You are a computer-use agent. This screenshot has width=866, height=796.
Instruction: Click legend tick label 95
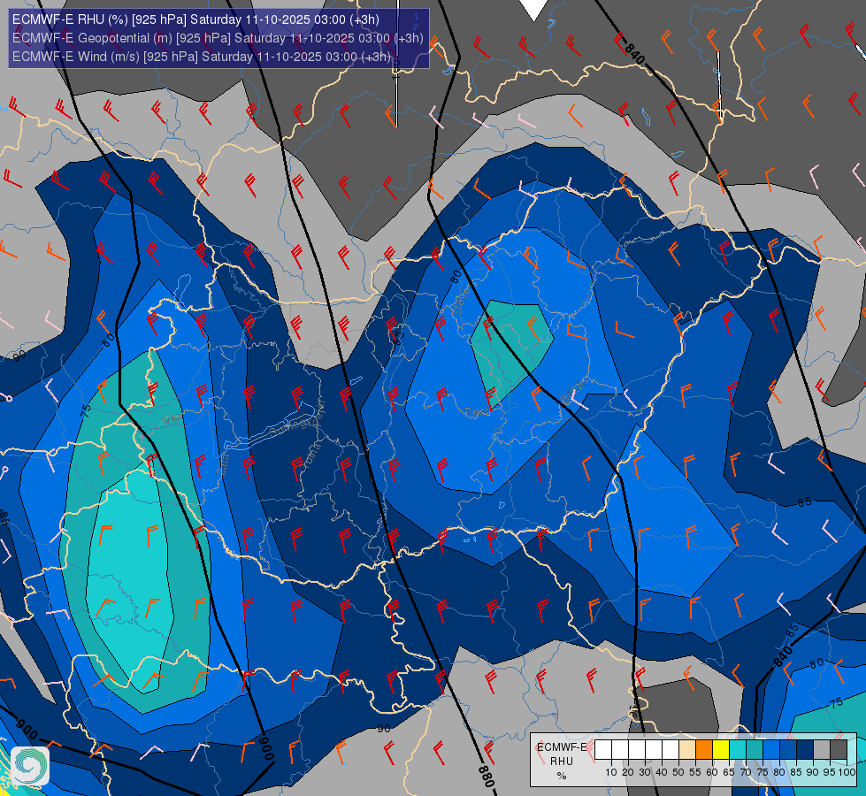coord(830,772)
